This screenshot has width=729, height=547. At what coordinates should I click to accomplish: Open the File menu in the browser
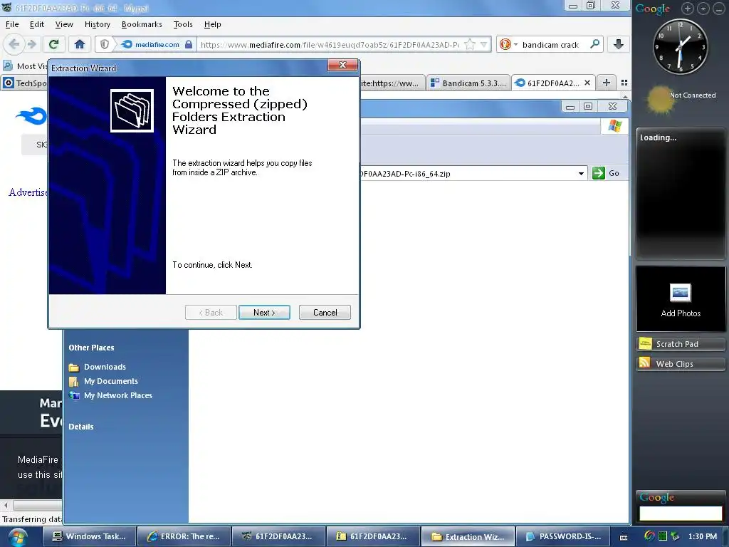[x=12, y=24]
